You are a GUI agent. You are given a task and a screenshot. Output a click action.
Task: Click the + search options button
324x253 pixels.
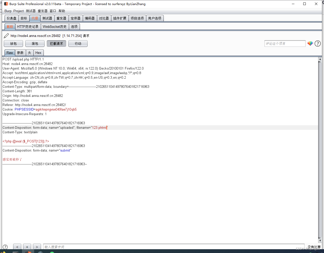tap(27, 247)
